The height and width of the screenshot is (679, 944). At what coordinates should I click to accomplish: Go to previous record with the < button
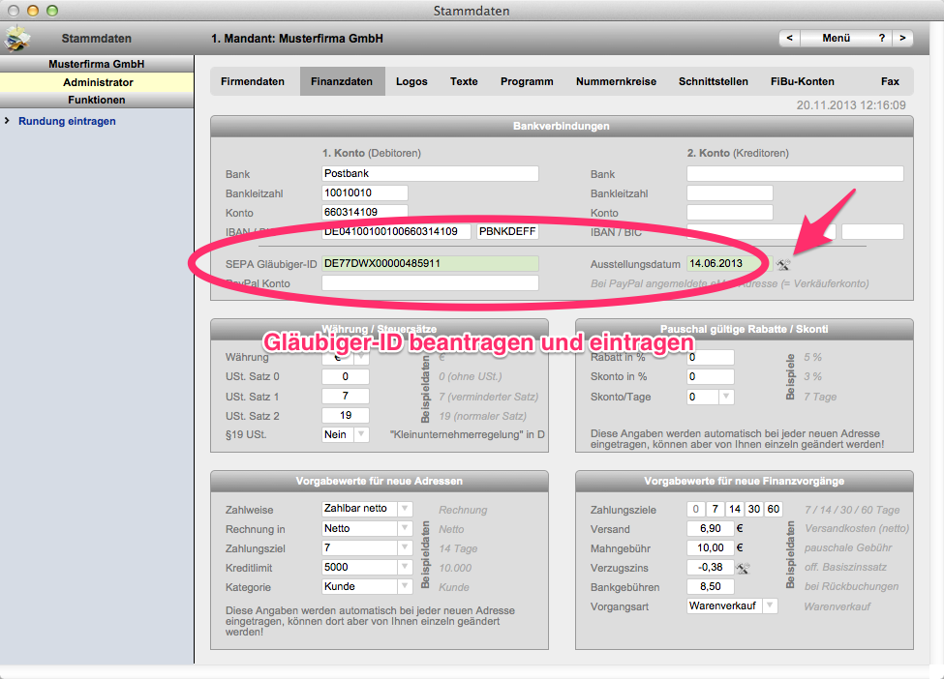(790, 39)
